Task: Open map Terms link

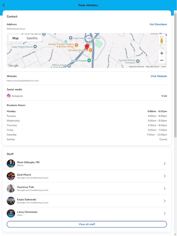Action: pos(163,67)
